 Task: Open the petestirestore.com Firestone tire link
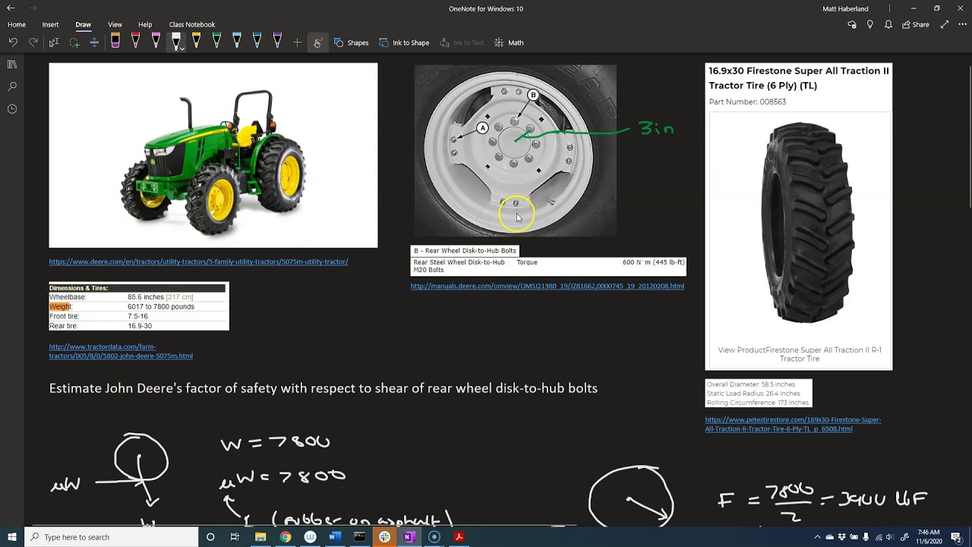[793, 424]
